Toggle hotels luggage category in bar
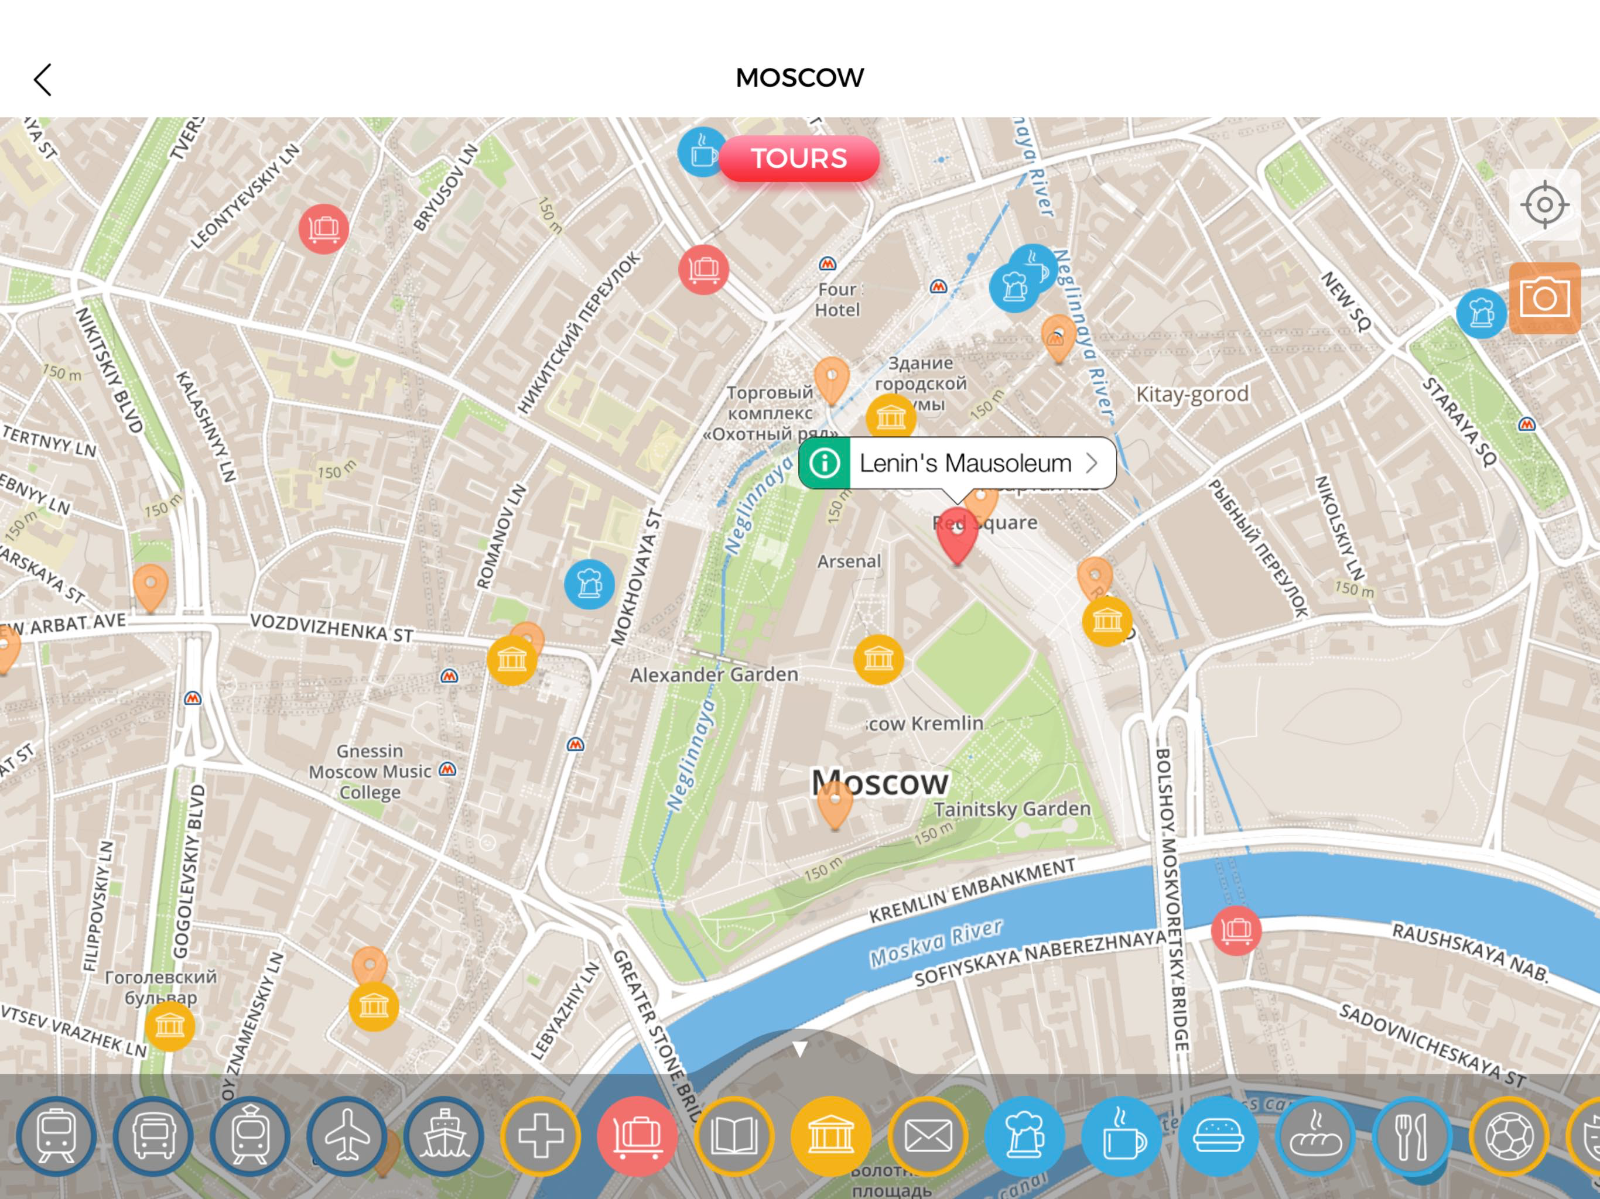 (x=637, y=1135)
